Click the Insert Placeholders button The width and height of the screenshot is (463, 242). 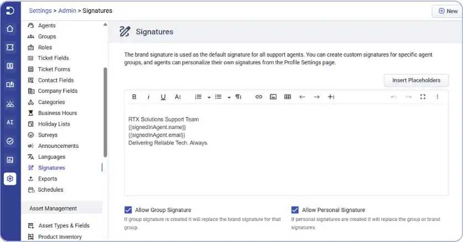416,80
